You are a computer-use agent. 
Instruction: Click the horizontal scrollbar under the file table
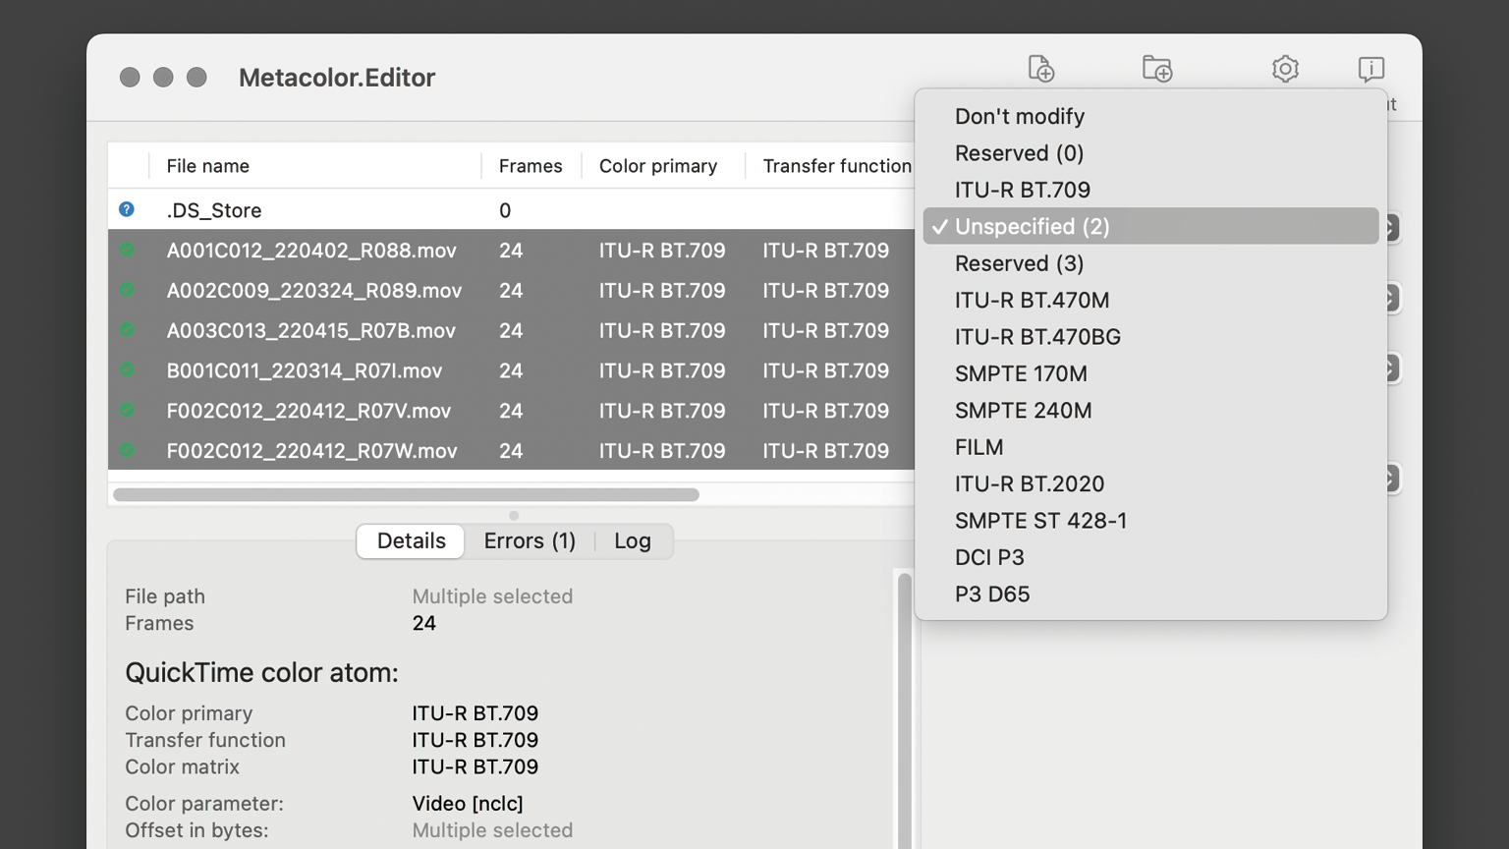(x=406, y=494)
